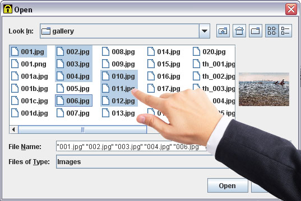301x201 pixels.
Task: Switch to List view toggle
Action: (272, 31)
